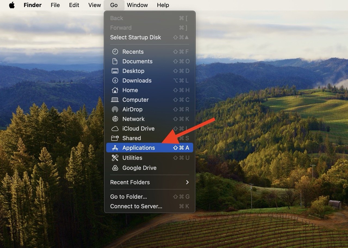Open the Window menu
The width and height of the screenshot is (348, 248).
click(x=137, y=5)
